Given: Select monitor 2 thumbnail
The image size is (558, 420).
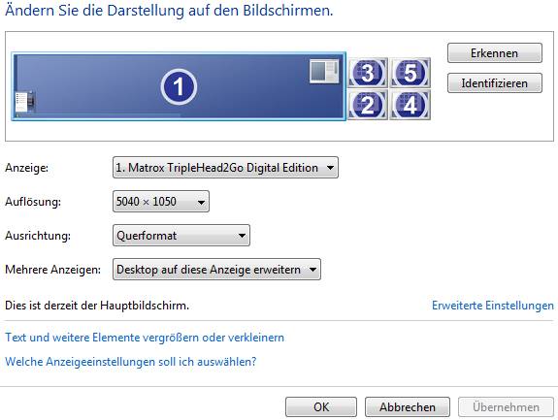Looking at the screenshot, I should pyautogui.click(x=368, y=105).
